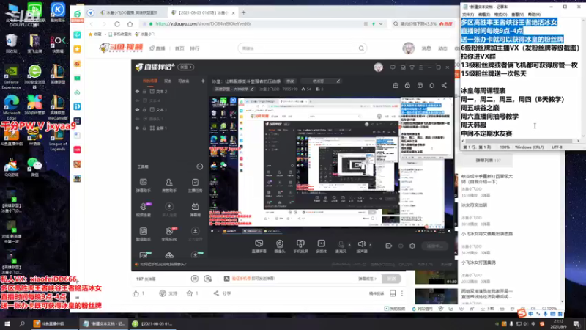Toggle visibility of the 文本 2 source

click(x=137, y=91)
